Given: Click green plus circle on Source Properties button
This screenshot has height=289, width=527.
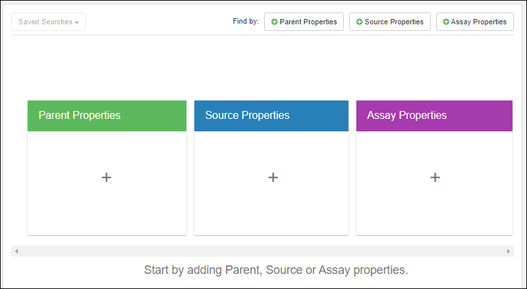Looking at the screenshot, I should pos(359,22).
